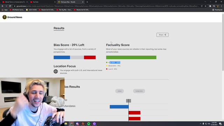Screen dimensions: 224x126
Task: Close the YouTube tab
Action: coord(55,2)
